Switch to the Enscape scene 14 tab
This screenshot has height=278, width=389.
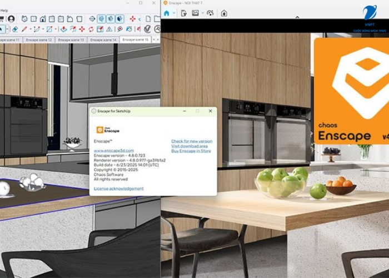(103, 39)
